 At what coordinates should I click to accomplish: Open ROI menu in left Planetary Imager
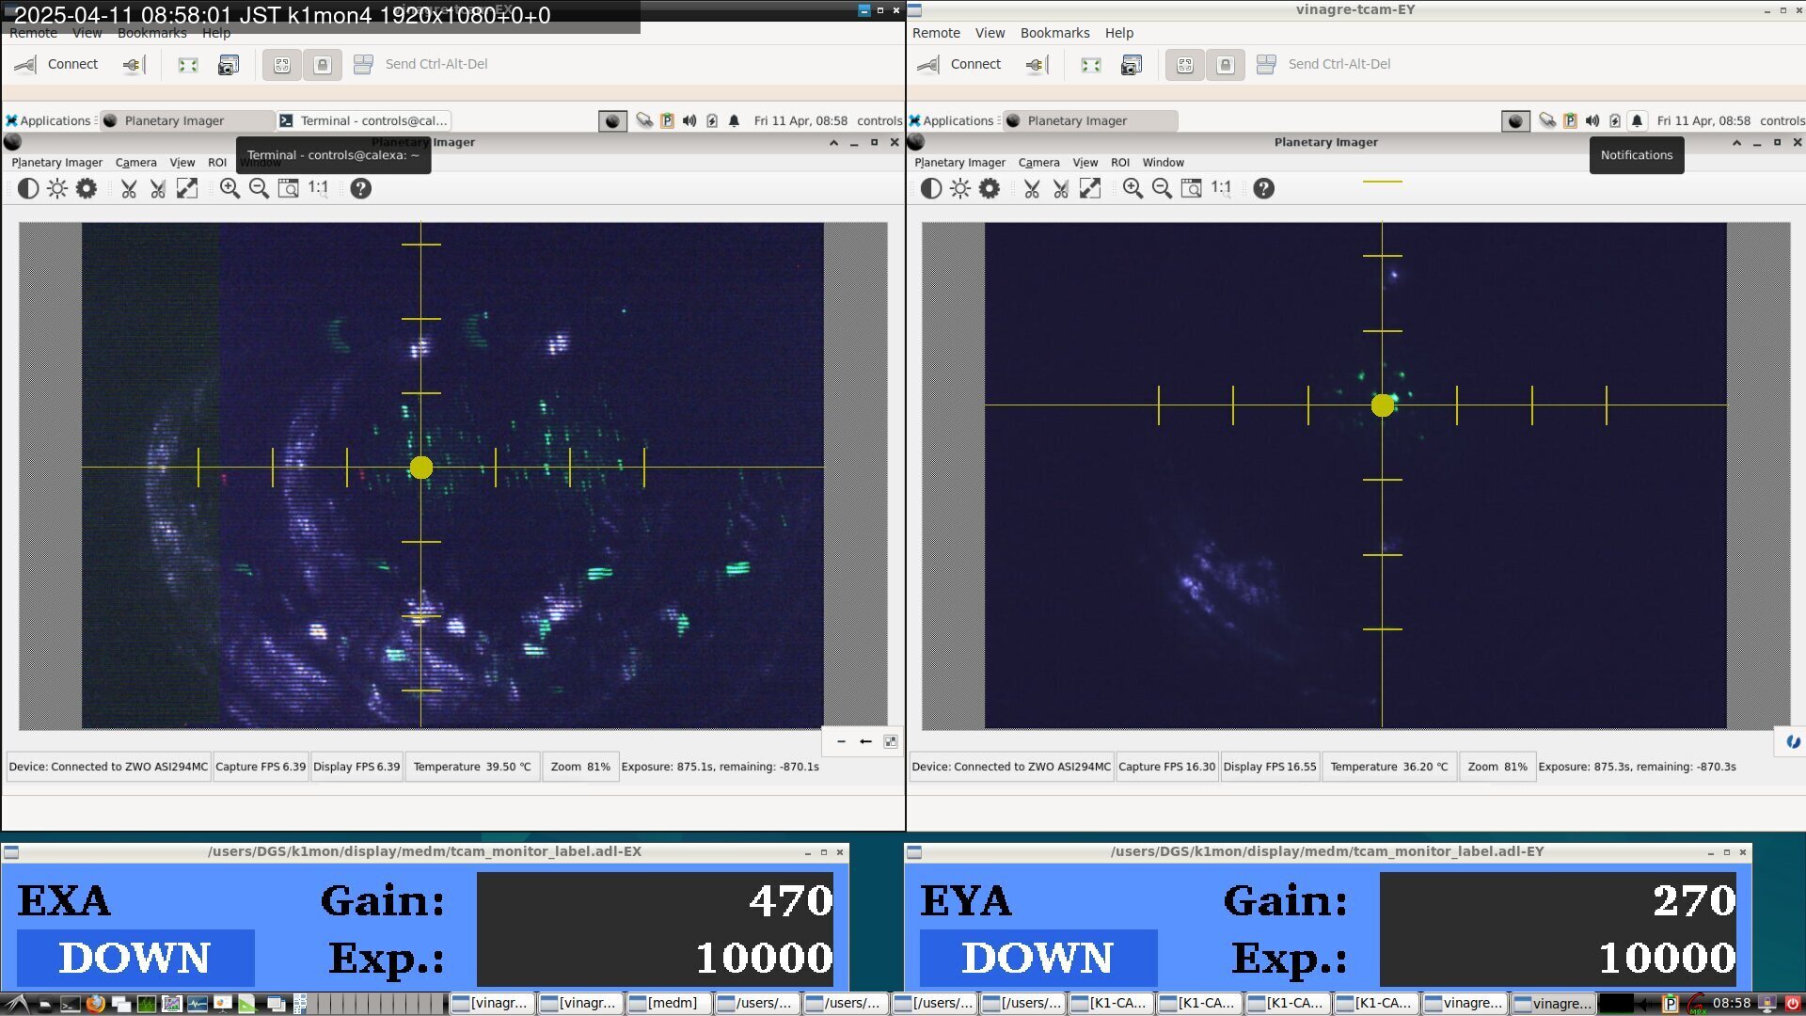(217, 163)
